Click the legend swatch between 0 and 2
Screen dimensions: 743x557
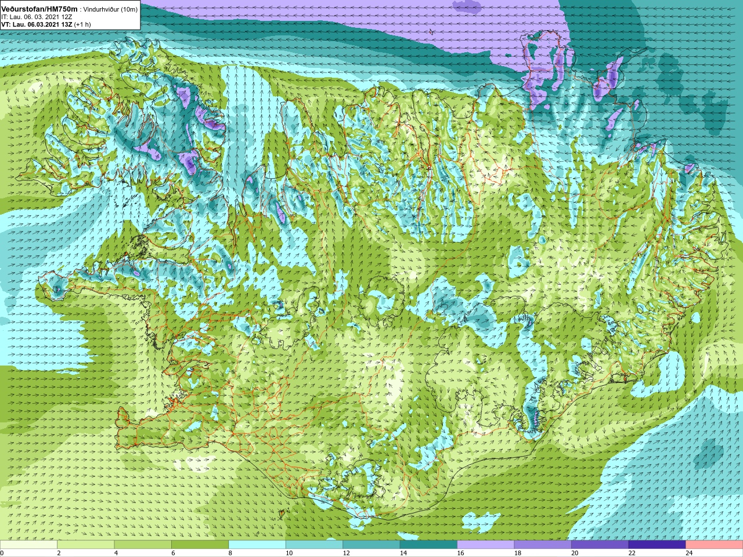point(28,545)
